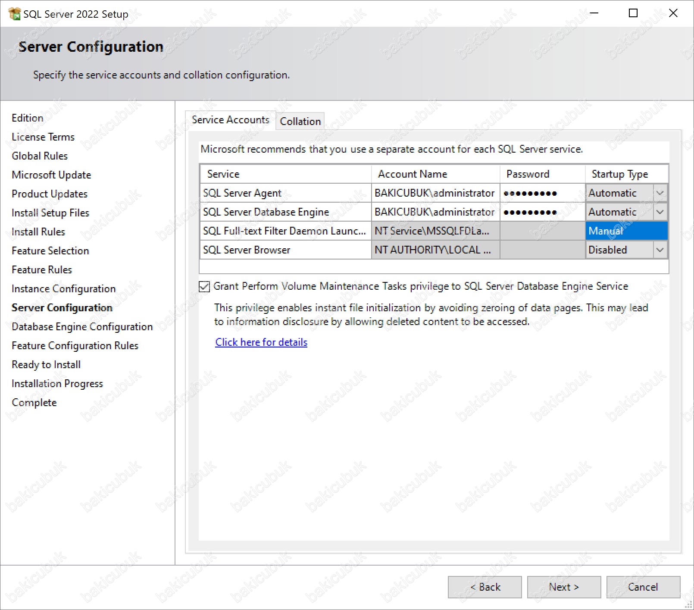Click the Instance Configuration step
The image size is (694, 610).
(64, 289)
